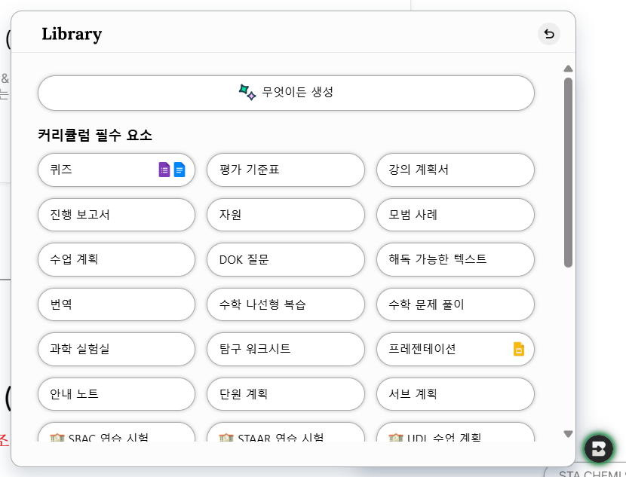Screen dimensions: 626x477
Task: Click the purple Google Forms icon on 퀴즈
Action: (164, 170)
